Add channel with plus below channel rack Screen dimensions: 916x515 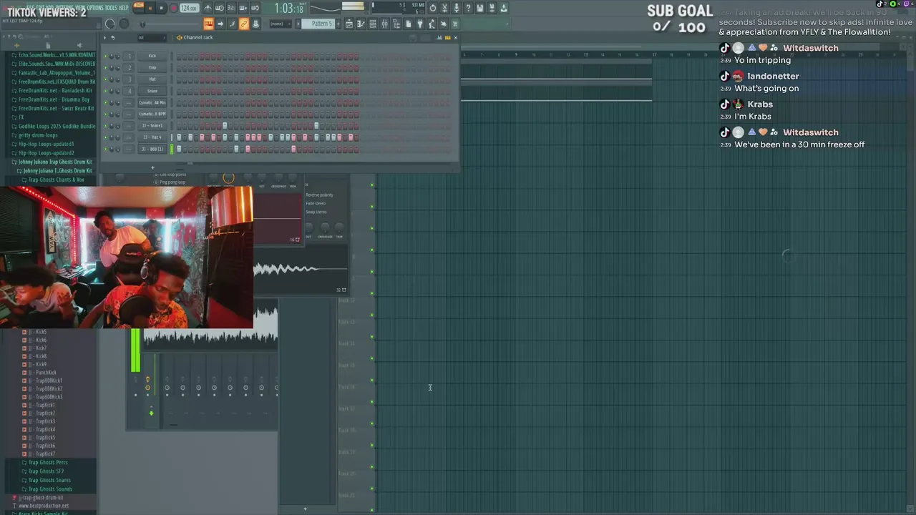click(x=152, y=168)
